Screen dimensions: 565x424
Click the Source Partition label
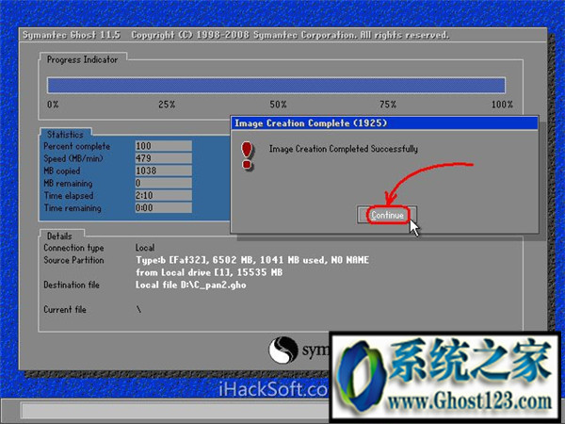coord(73,260)
